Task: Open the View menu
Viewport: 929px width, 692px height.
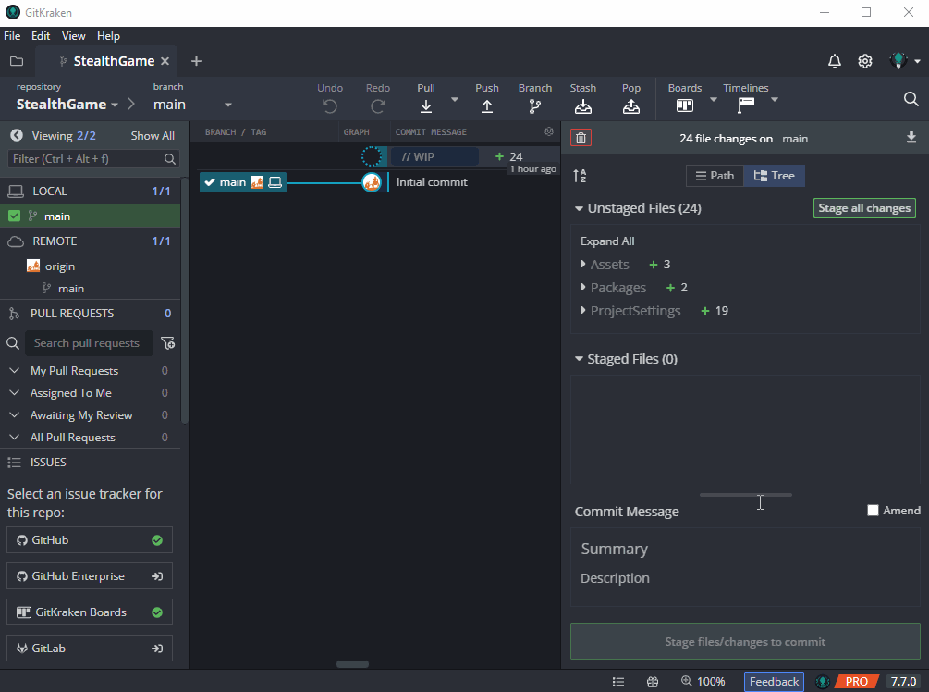Action: [73, 35]
